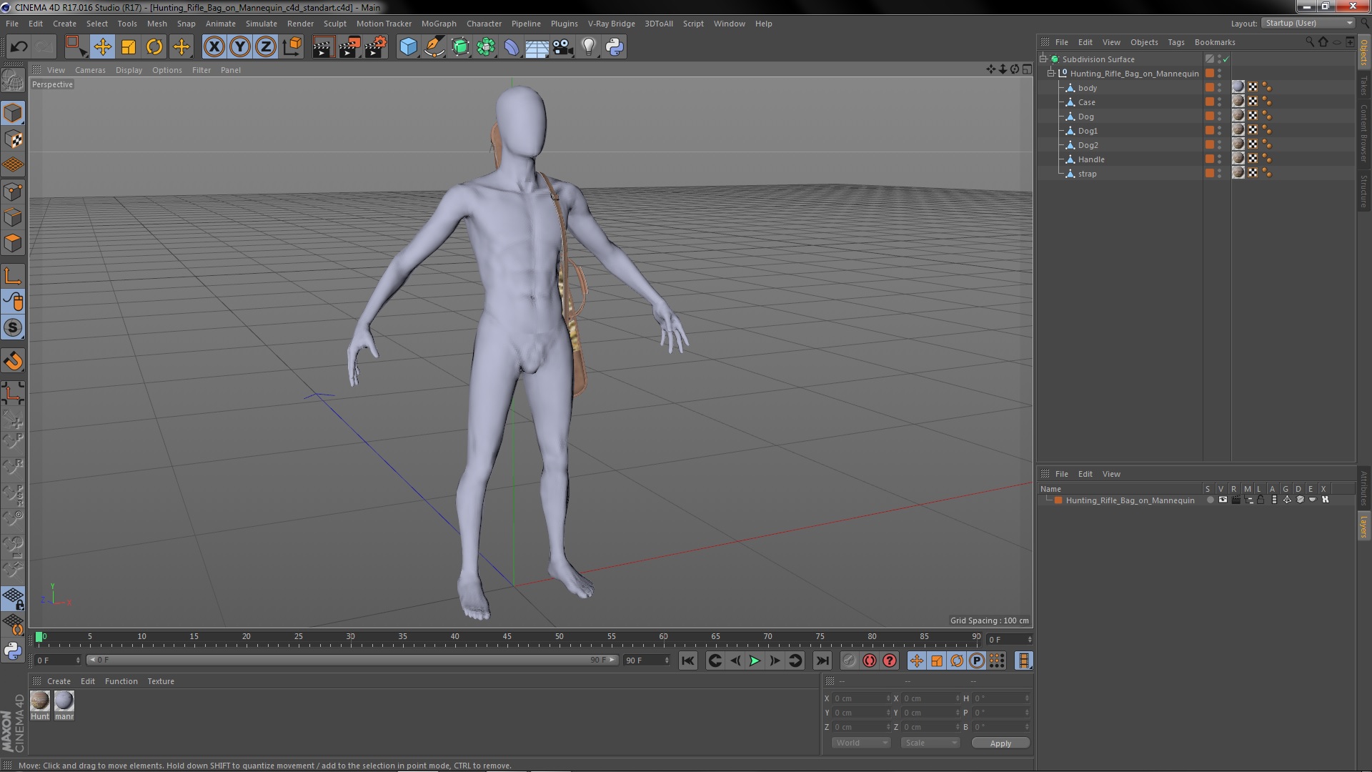Open the vertical Content Browser tab
Image resolution: width=1372 pixels, height=772 pixels.
[1363, 134]
